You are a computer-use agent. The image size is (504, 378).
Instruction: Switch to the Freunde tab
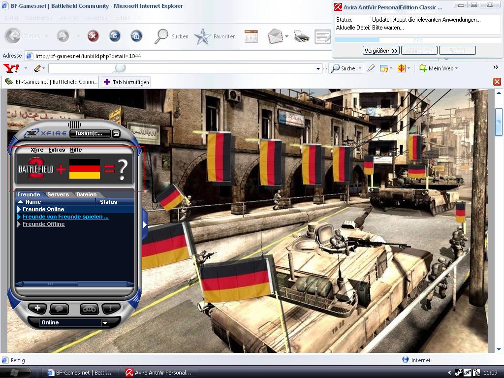(29, 194)
